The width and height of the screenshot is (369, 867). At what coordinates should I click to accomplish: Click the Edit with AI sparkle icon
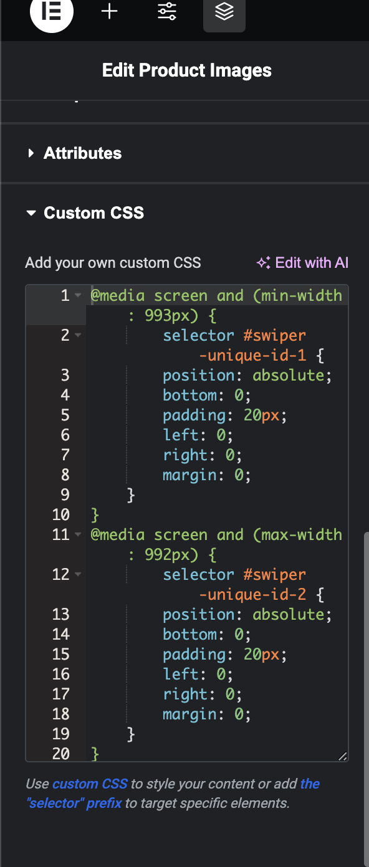coord(263,263)
